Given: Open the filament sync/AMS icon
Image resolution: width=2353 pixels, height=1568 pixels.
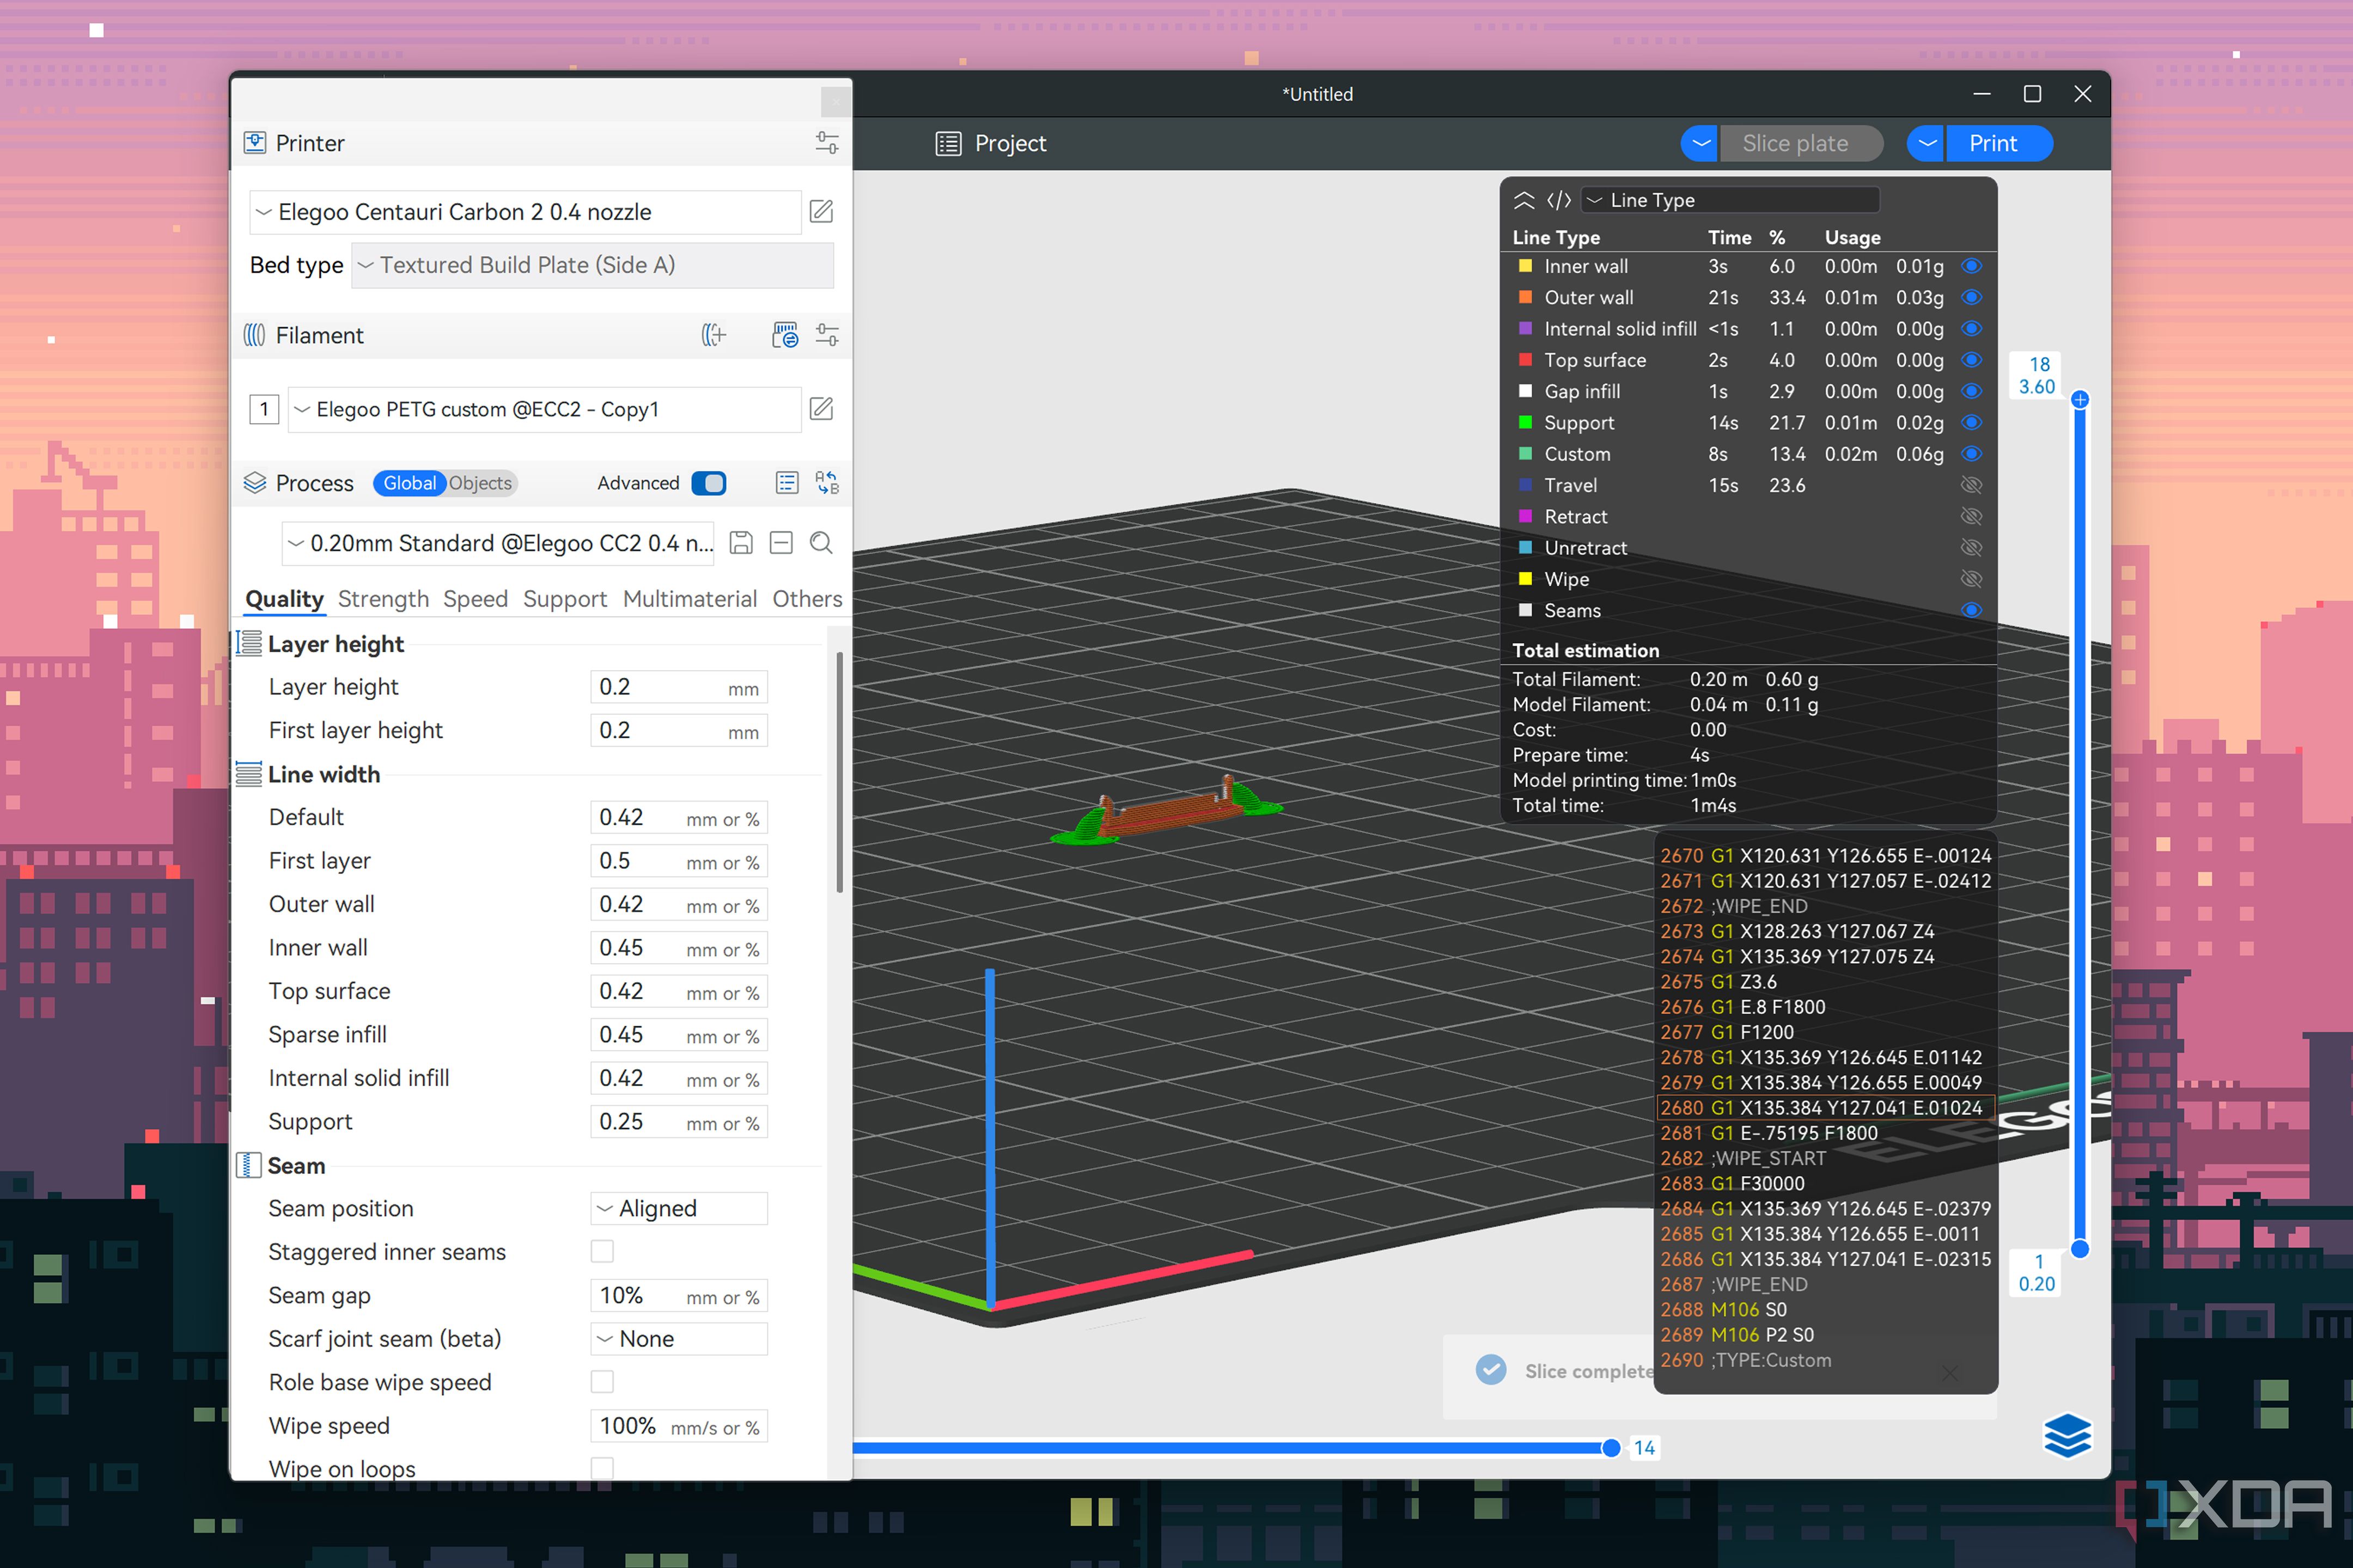Looking at the screenshot, I should click(785, 335).
